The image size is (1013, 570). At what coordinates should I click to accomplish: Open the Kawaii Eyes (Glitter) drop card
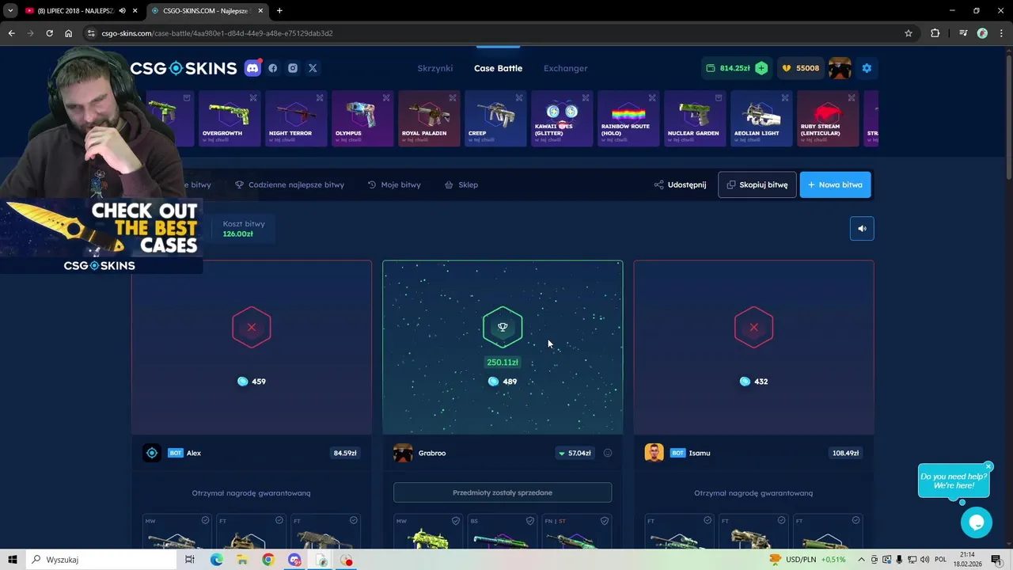pyautogui.click(x=561, y=119)
